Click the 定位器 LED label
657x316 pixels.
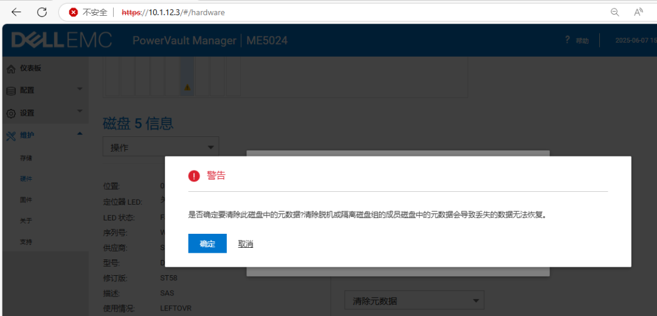(x=123, y=202)
